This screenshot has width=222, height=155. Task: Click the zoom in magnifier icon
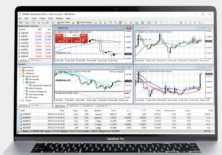(111, 22)
